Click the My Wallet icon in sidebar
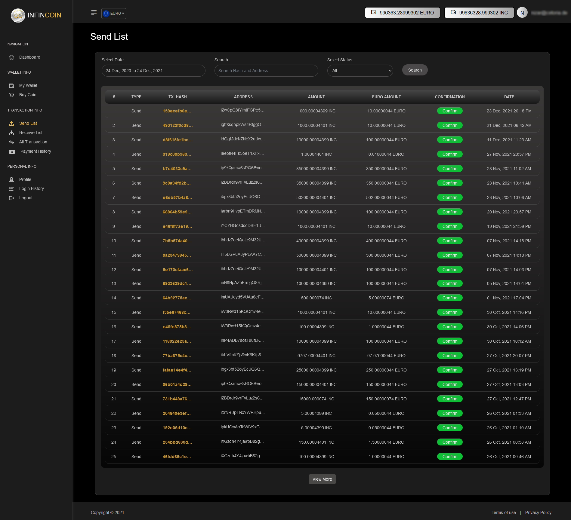 pyautogui.click(x=11, y=86)
